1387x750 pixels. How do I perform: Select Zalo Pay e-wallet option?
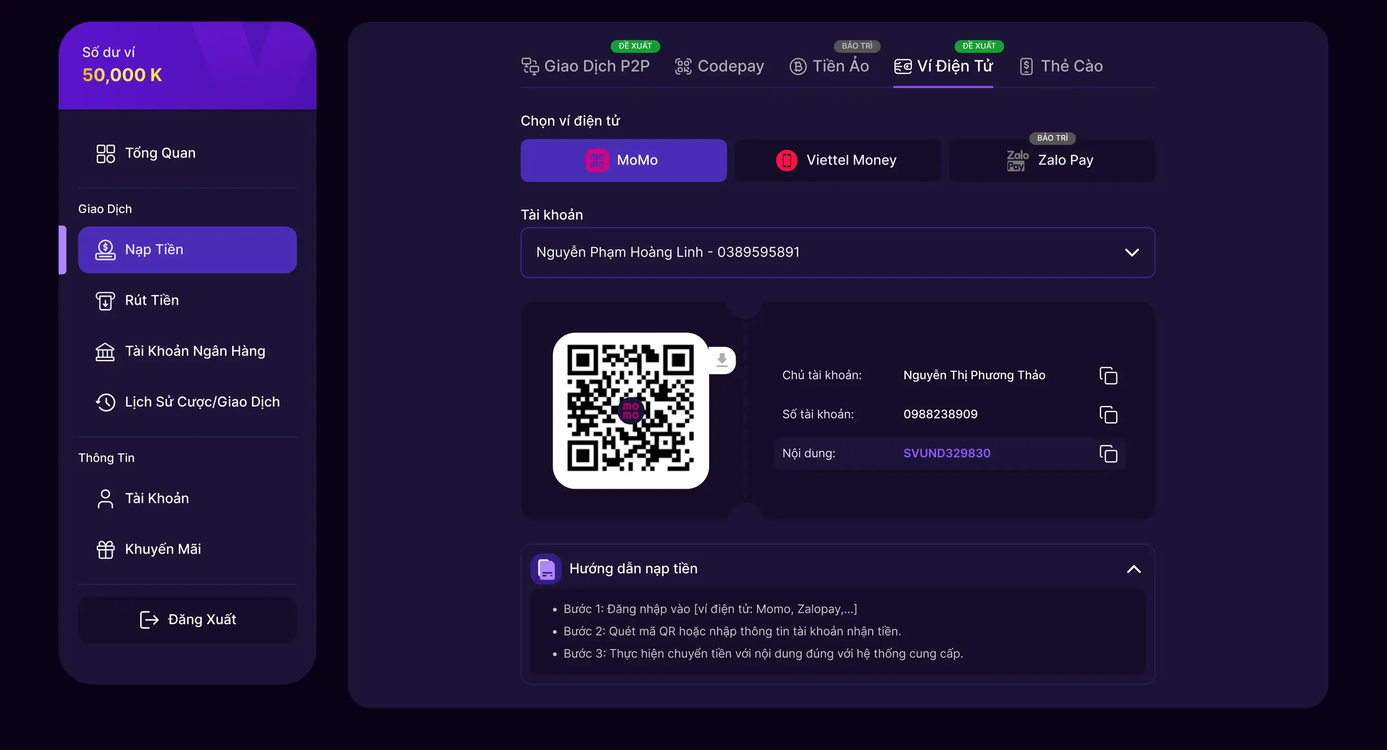1052,160
